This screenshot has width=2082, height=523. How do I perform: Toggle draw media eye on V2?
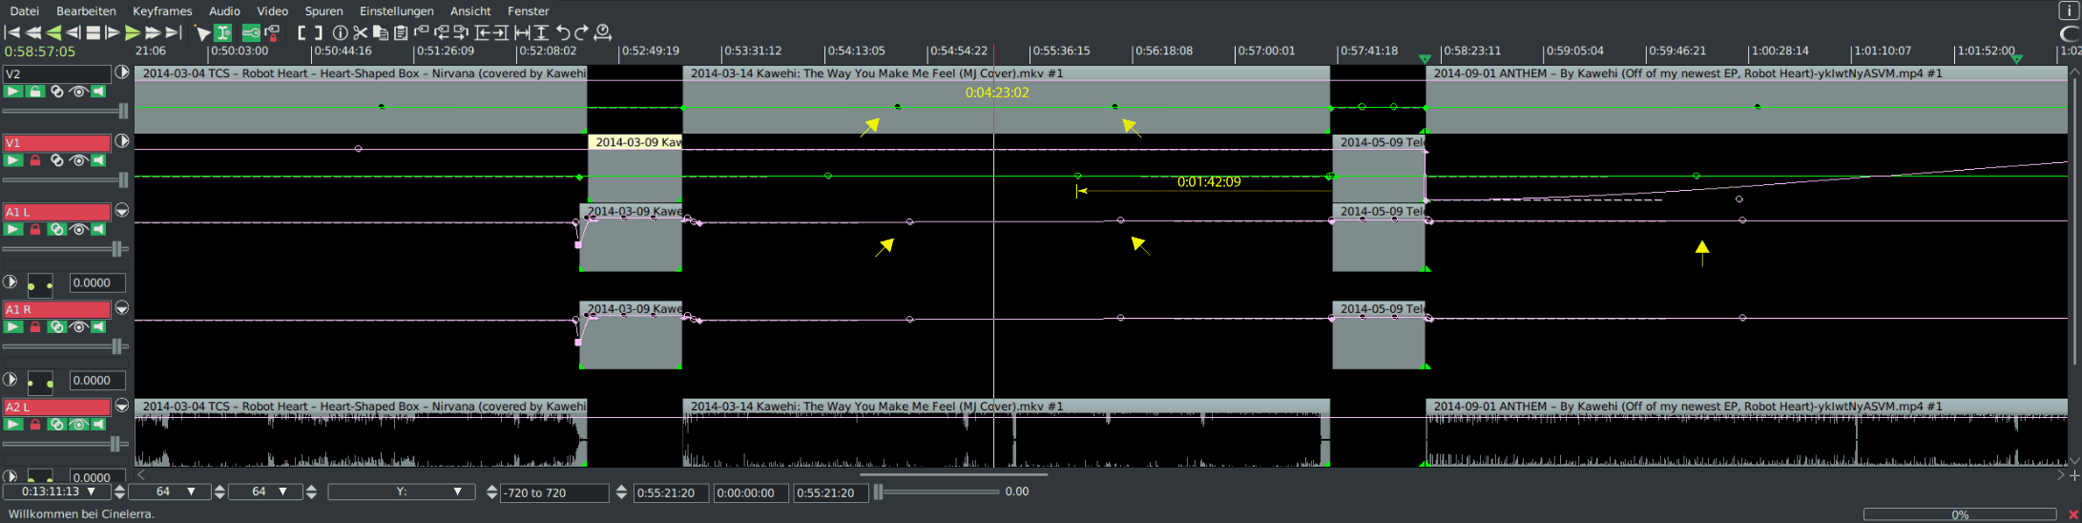[x=78, y=92]
